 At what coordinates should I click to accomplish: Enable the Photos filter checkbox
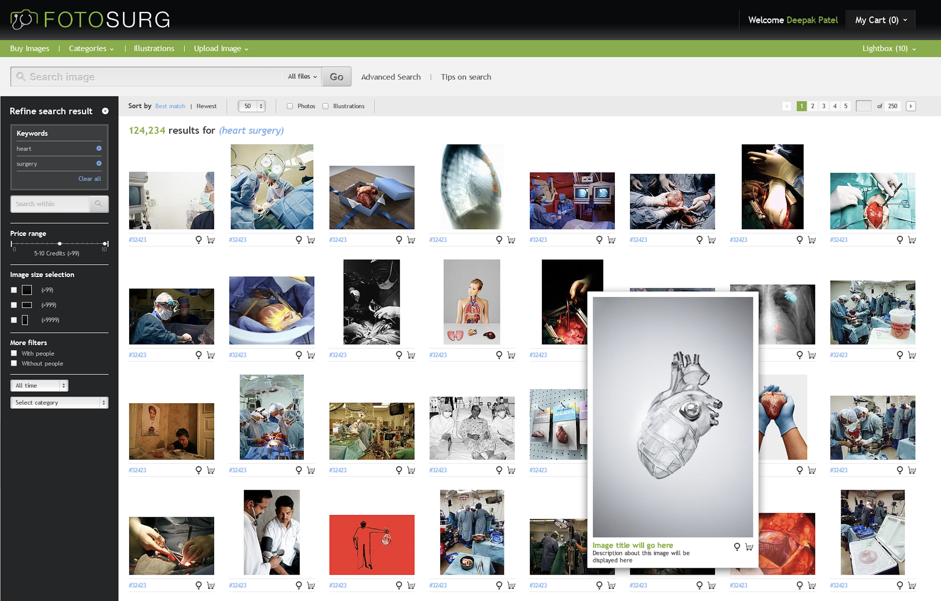pyautogui.click(x=290, y=106)
